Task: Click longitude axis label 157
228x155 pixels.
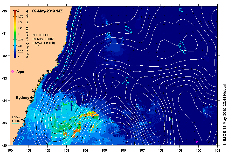Action: pos(142,151)
